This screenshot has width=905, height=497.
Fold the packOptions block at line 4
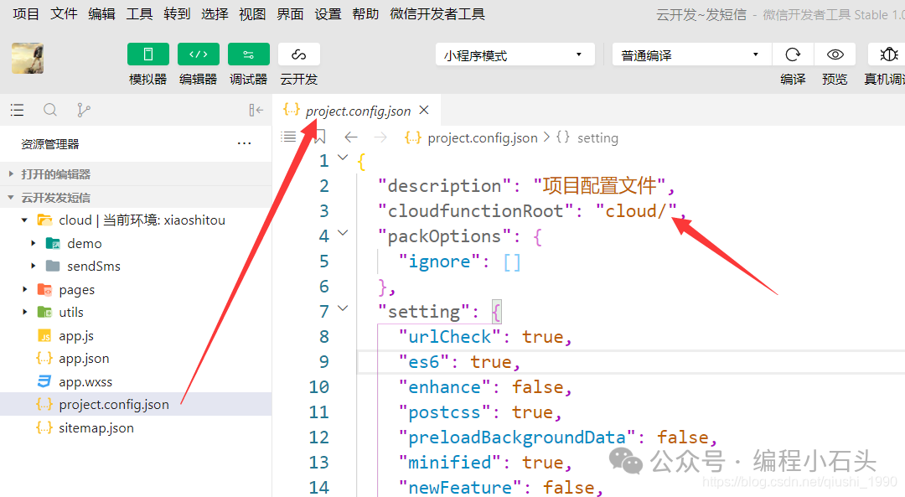pyautogui.click(x=343, y=233)
